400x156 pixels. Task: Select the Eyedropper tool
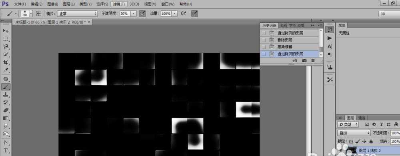6,70
